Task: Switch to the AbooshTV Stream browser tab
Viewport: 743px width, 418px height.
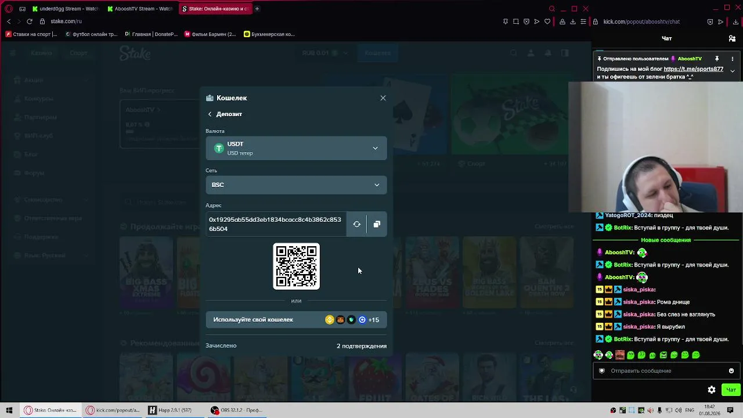Action: click(140, 9)
